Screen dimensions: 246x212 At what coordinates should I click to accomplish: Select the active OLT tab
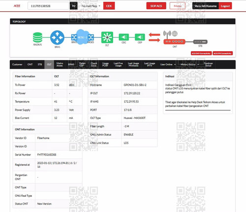point(49,64)
